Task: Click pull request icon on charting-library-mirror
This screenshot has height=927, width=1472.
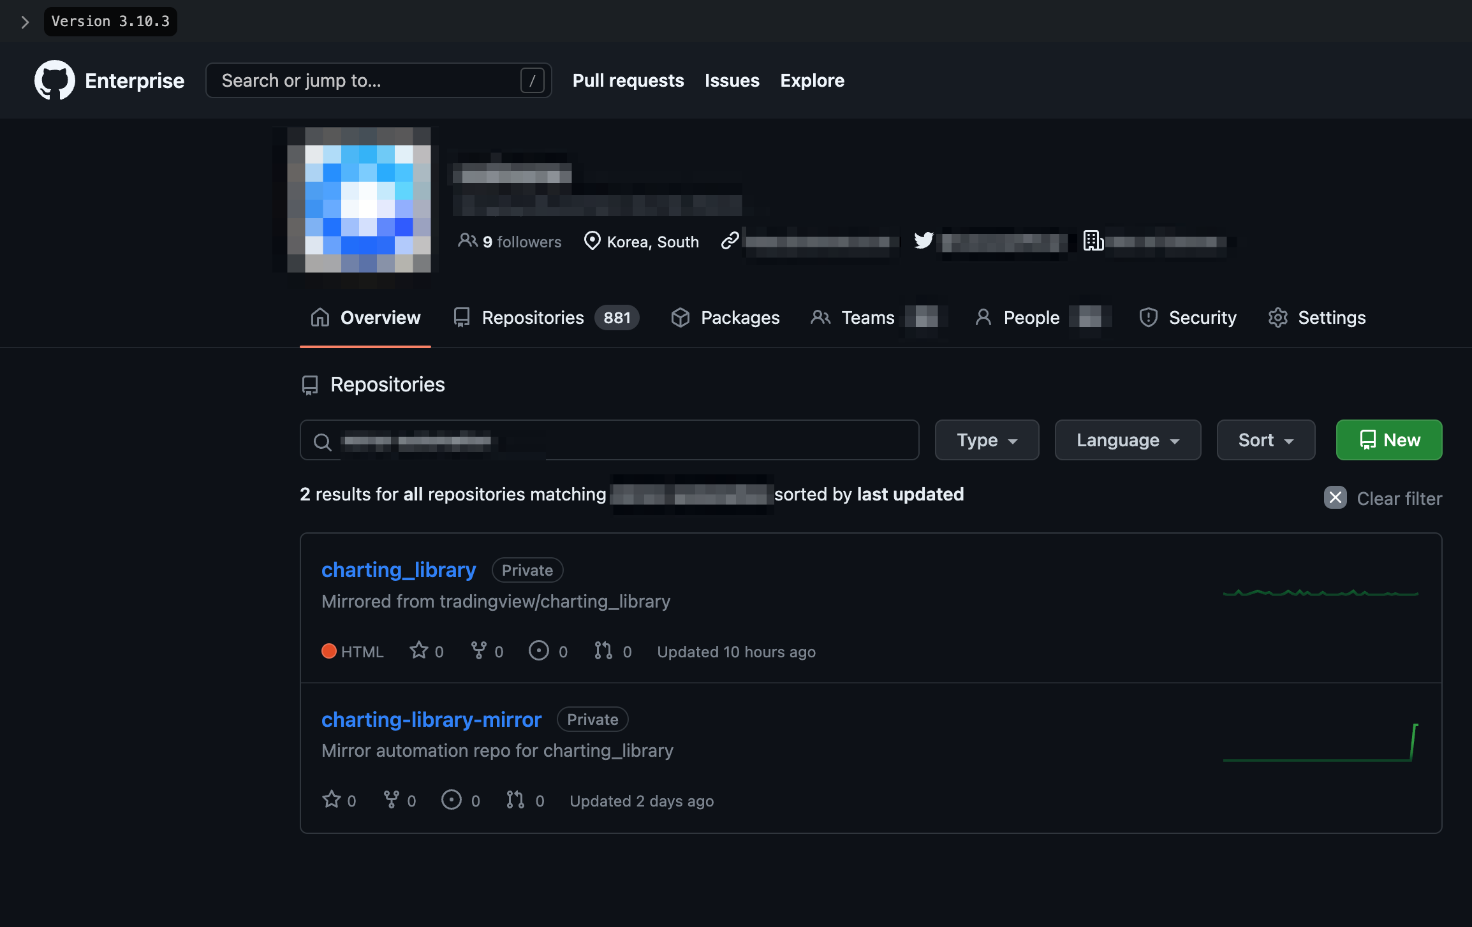Action: point(515,799)
